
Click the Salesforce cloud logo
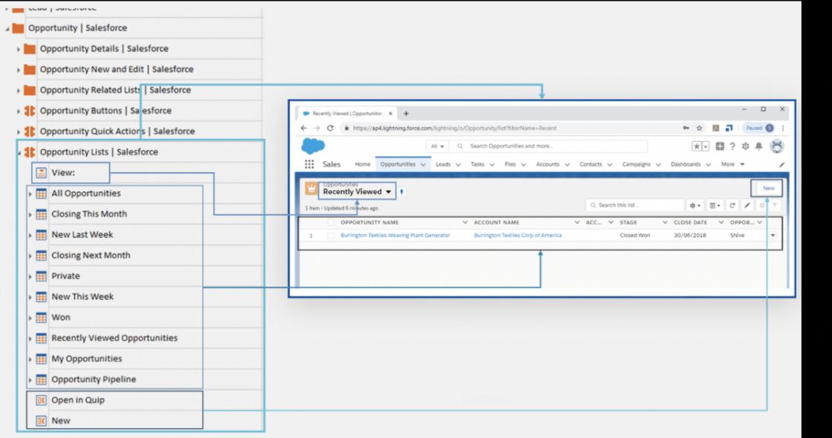313,146
